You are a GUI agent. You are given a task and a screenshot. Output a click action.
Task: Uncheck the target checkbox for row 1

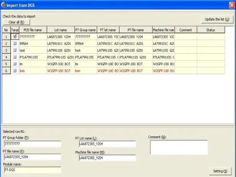click(15, 37)
